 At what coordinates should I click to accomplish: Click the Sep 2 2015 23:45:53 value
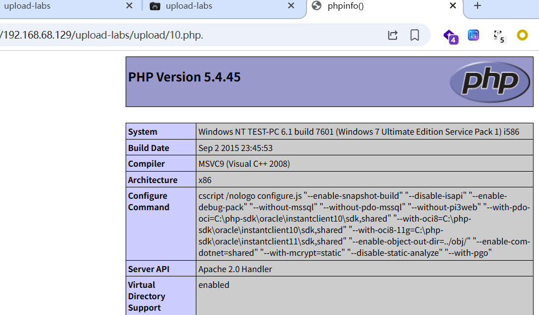pyautogui.click(x=236, y=148)
